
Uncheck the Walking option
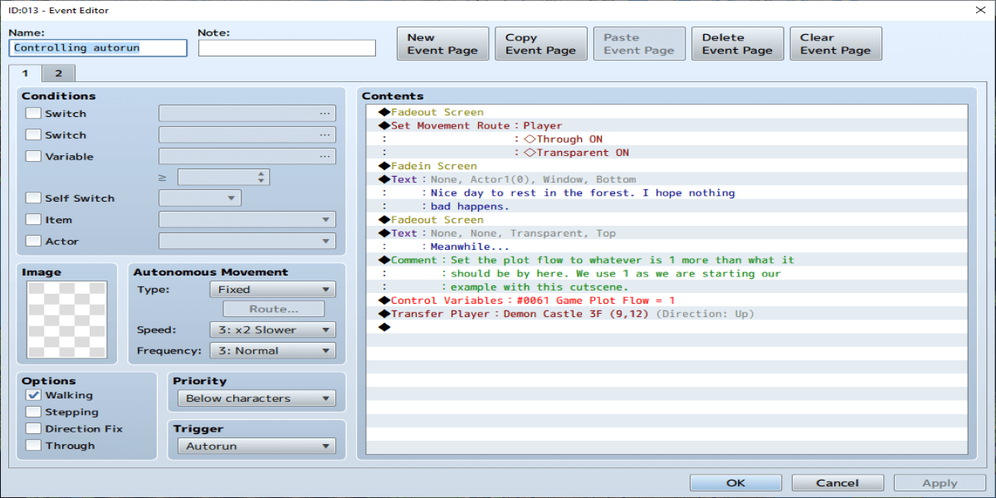coord(33,396)
